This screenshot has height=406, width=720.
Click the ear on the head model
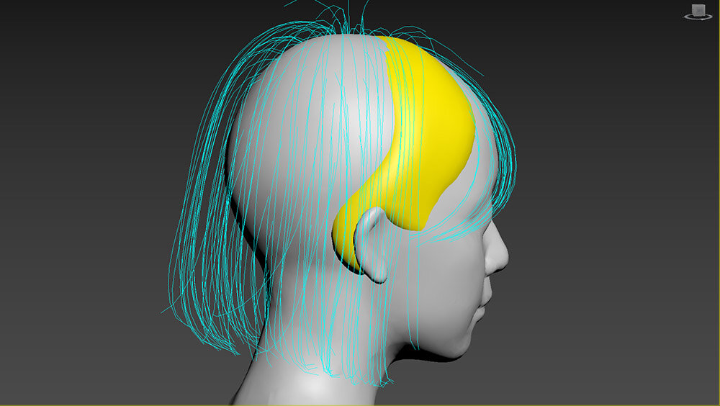click(372, 244)
